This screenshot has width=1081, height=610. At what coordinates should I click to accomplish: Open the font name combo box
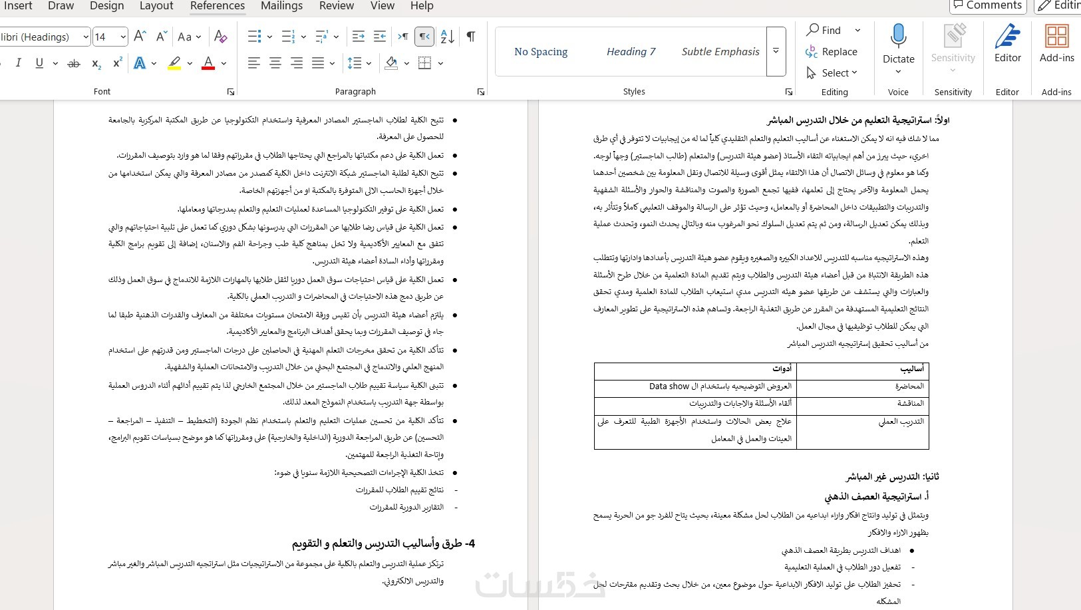point(45,37)
